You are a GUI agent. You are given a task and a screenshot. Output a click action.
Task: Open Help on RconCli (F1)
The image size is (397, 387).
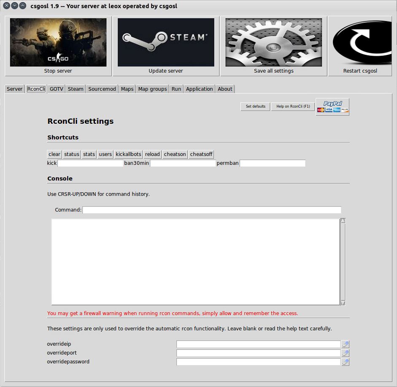pyautogui.click(x=293, y=106)
